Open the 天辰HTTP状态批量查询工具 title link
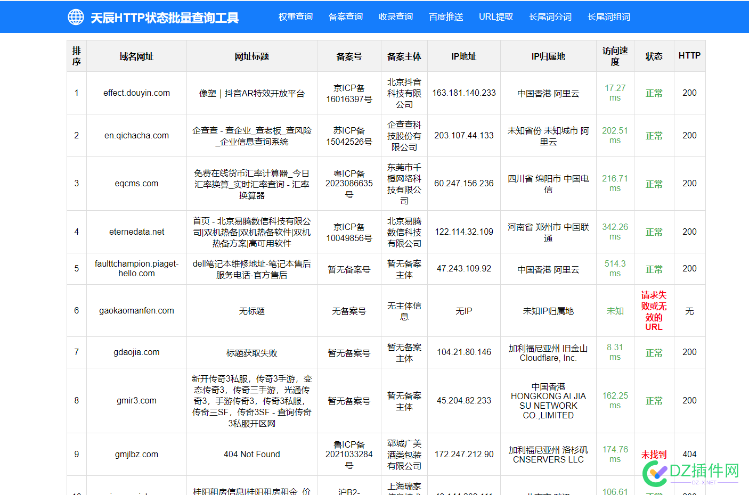Viewport: 749px width, 495px height. 165,18
